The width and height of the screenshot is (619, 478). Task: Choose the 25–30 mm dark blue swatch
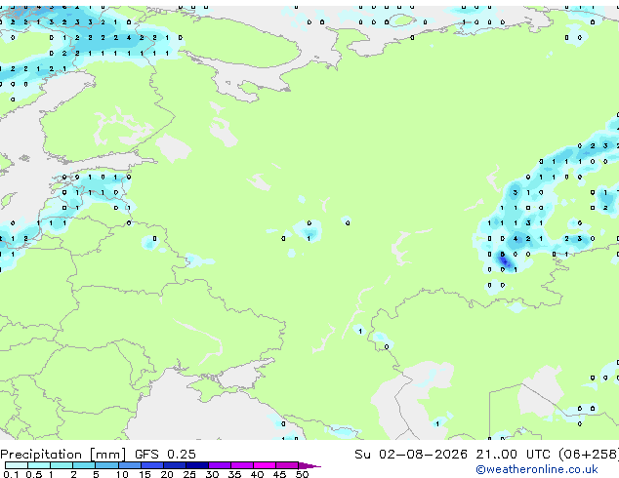point(197,465)
